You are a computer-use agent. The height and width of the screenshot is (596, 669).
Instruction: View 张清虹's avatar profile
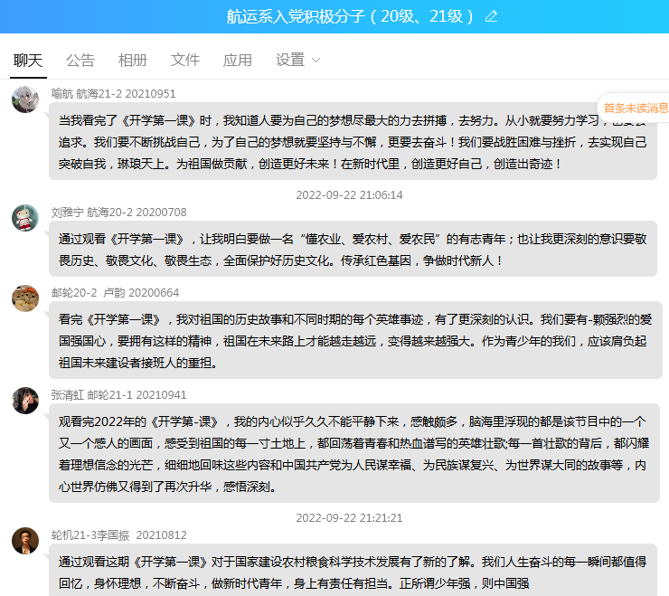coord(25,401)
